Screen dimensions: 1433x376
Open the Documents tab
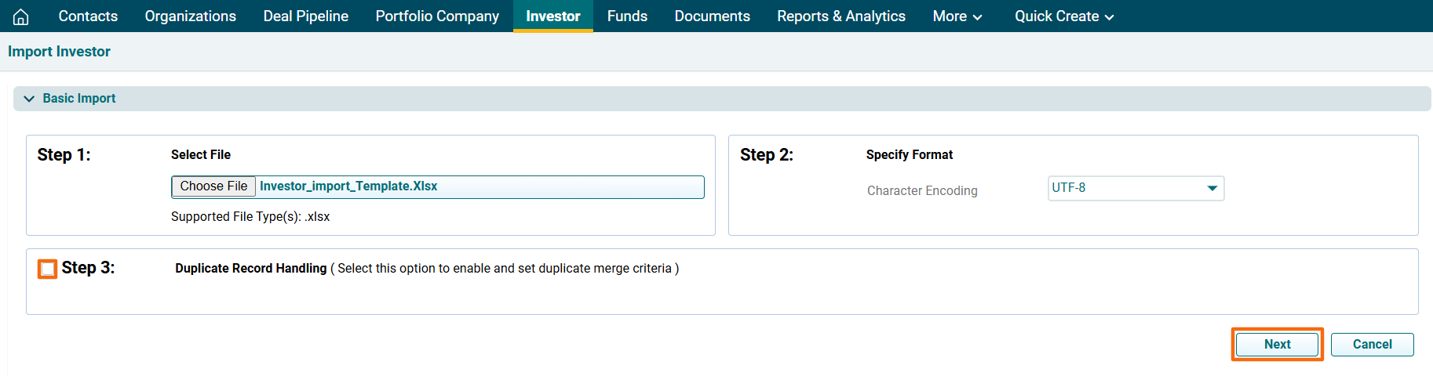(712, 16)
